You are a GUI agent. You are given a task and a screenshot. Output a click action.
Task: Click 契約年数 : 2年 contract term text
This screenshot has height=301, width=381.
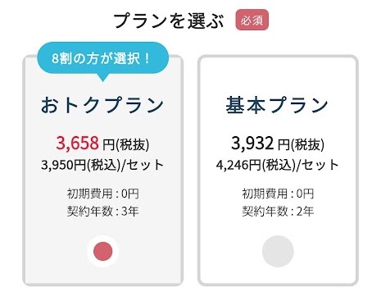278,211
